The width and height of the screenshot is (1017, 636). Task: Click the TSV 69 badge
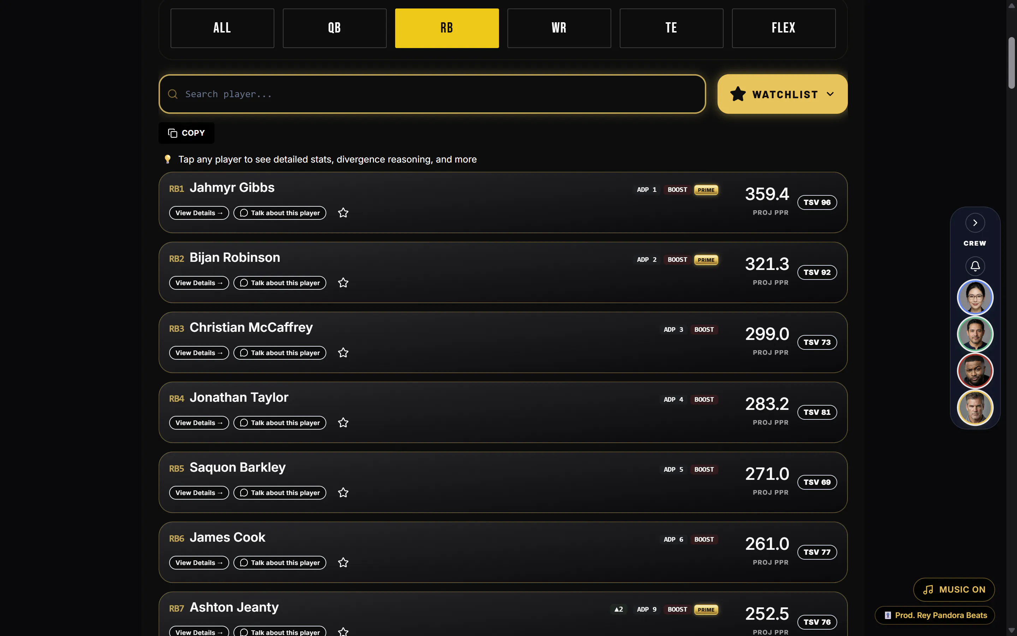816,482
